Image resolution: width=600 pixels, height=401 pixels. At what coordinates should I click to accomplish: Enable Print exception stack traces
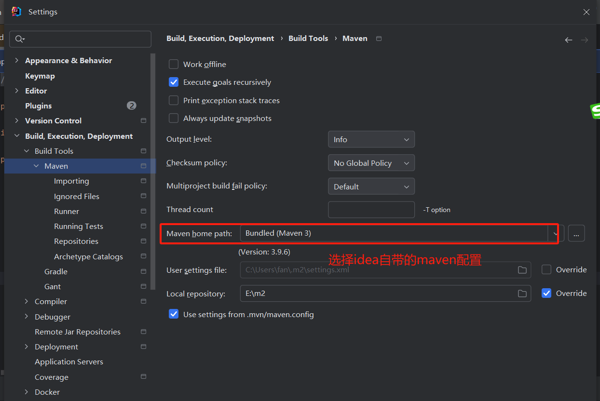click(x=174, y=100)
